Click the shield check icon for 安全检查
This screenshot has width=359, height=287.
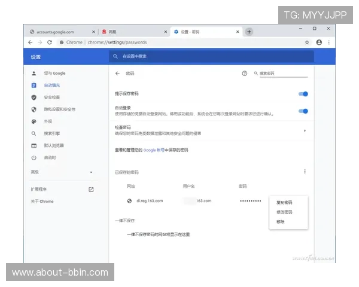pos(34,97)
